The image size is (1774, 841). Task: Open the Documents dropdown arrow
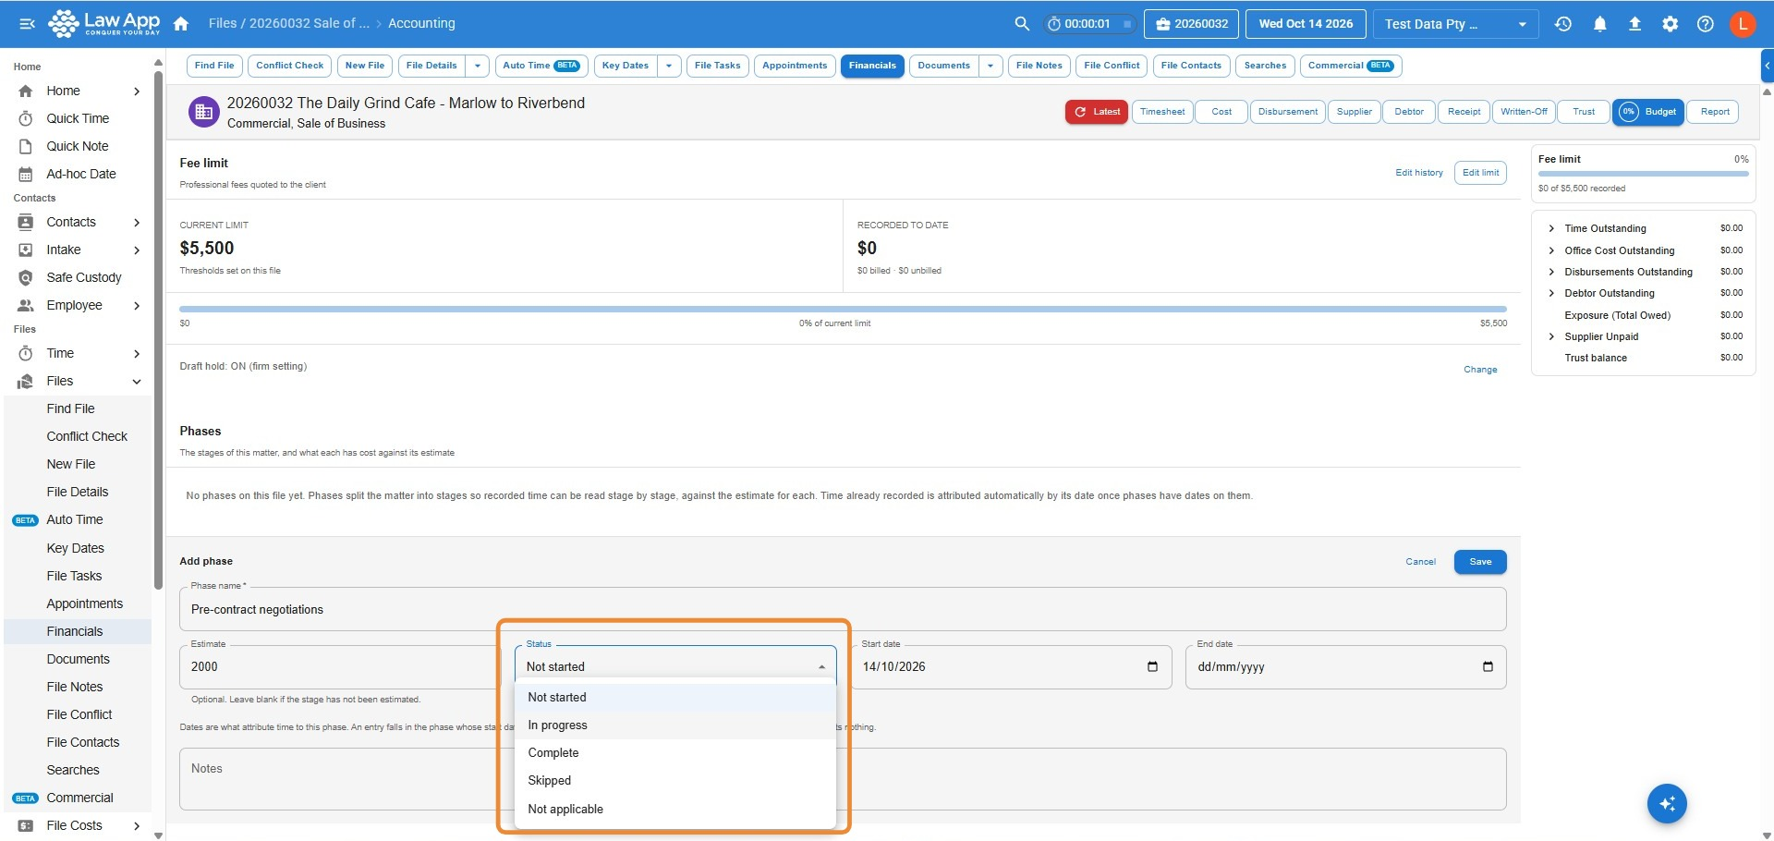pyautogui.click(x=990, y=66)
